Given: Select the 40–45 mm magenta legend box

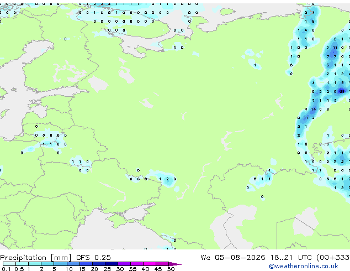Looking at the screenshot, I should click(x=150, y=264).
